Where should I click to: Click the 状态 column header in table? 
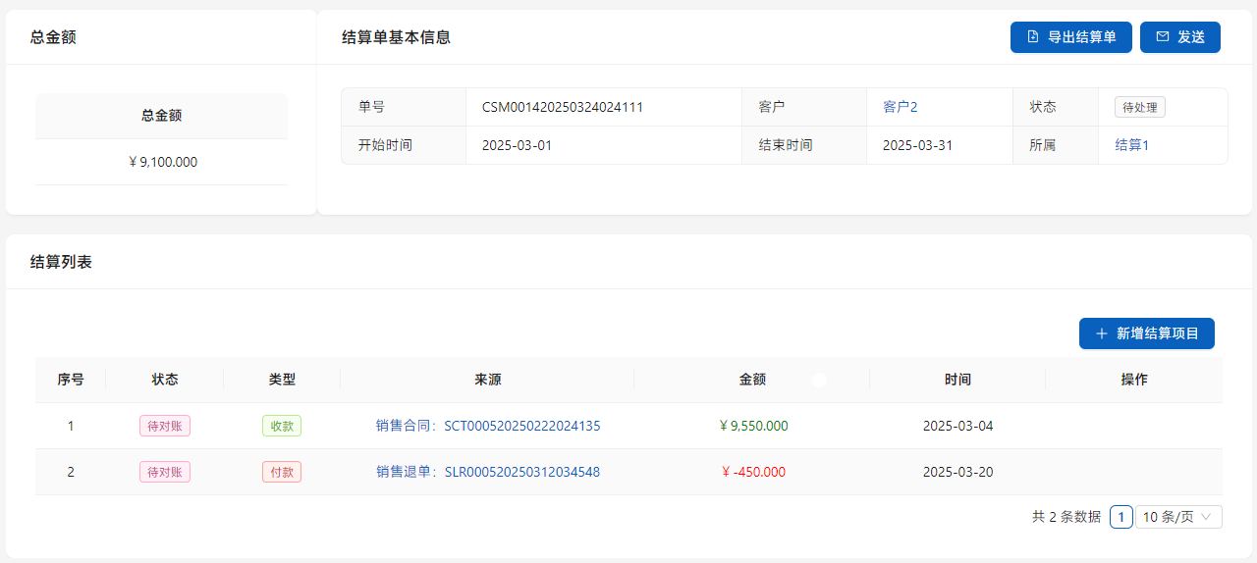(165, 380)
